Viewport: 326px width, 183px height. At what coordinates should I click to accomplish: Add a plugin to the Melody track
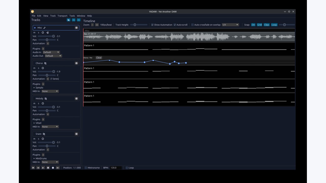click(43, 119)
